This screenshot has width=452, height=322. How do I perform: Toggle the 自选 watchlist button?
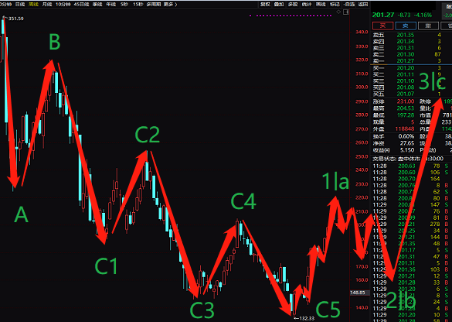point(349,5)
